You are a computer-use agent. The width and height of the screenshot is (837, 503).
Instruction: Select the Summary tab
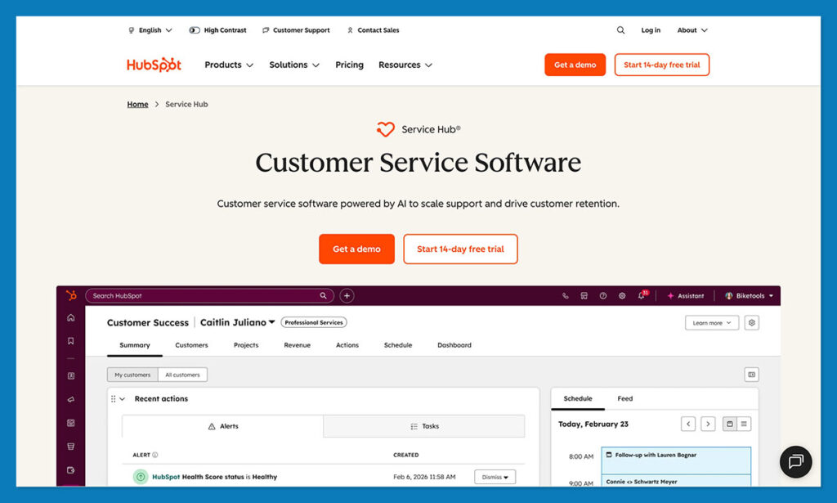click(x=135, y=345)
